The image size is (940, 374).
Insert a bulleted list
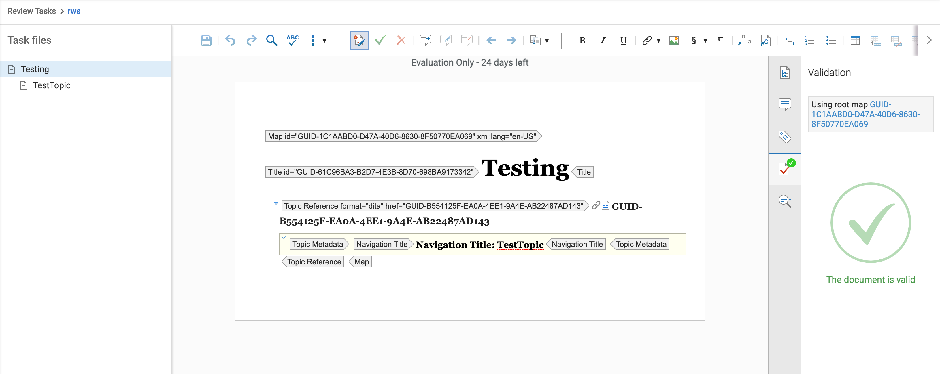(x=830, y=41)
